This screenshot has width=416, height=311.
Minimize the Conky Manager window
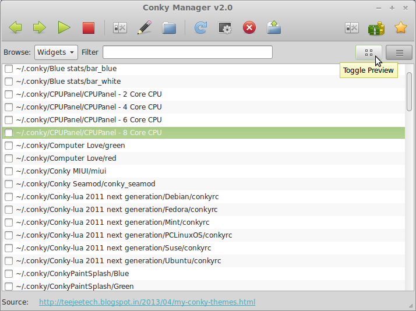(379, 8)
